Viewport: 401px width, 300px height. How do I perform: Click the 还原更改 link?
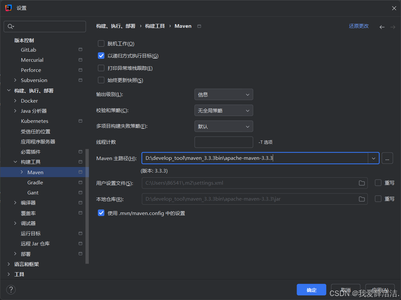point(358,26)
